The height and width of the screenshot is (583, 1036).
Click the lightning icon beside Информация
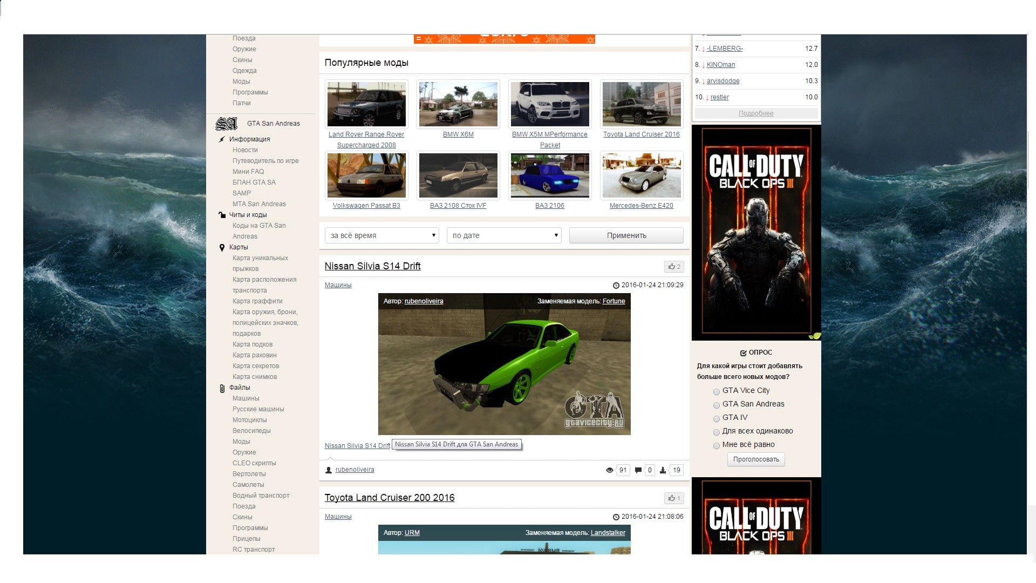point(222,139)
